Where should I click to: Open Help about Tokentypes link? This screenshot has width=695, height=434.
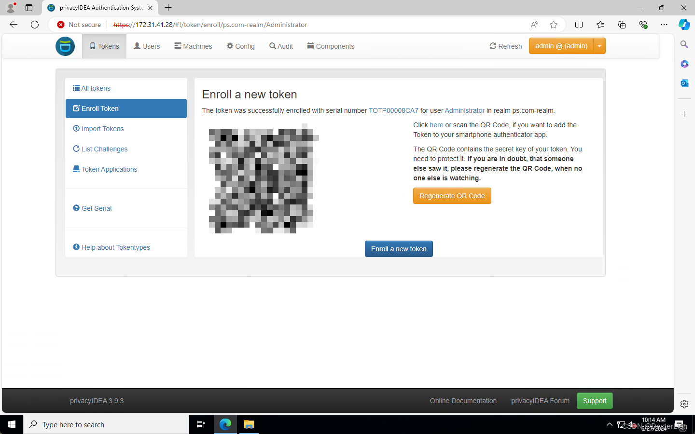click(x=126, y=247)
